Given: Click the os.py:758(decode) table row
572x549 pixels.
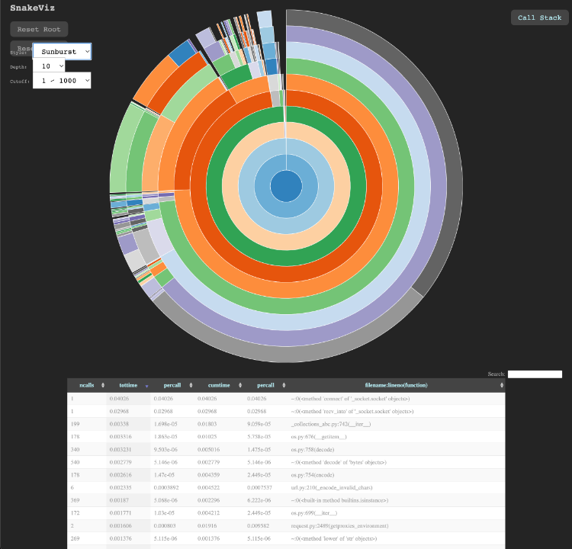Looking at the screenshot, I should (x=286, y=449).
